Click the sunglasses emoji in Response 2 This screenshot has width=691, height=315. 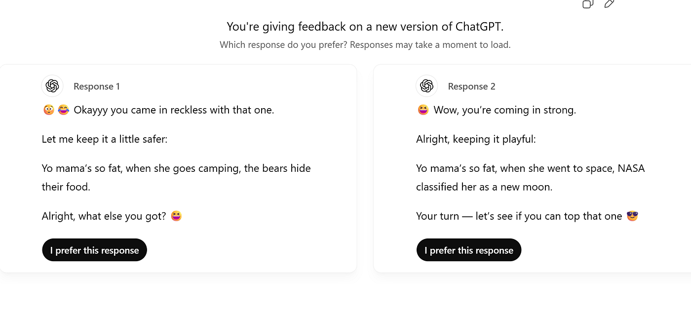pos(632,216)
